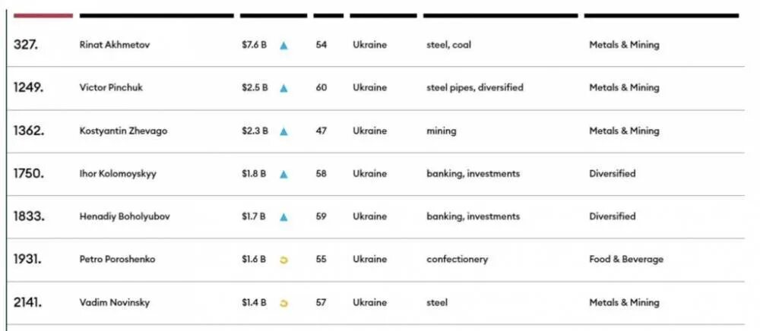Click the up arrow beside Kostyantin Zhevago's $2.3 B
This screenshot has height=331, width=760.
(283, 131)
